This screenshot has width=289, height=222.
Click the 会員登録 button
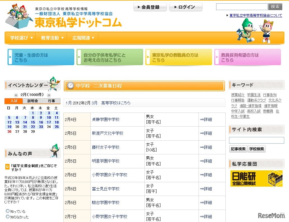(150, 7)
